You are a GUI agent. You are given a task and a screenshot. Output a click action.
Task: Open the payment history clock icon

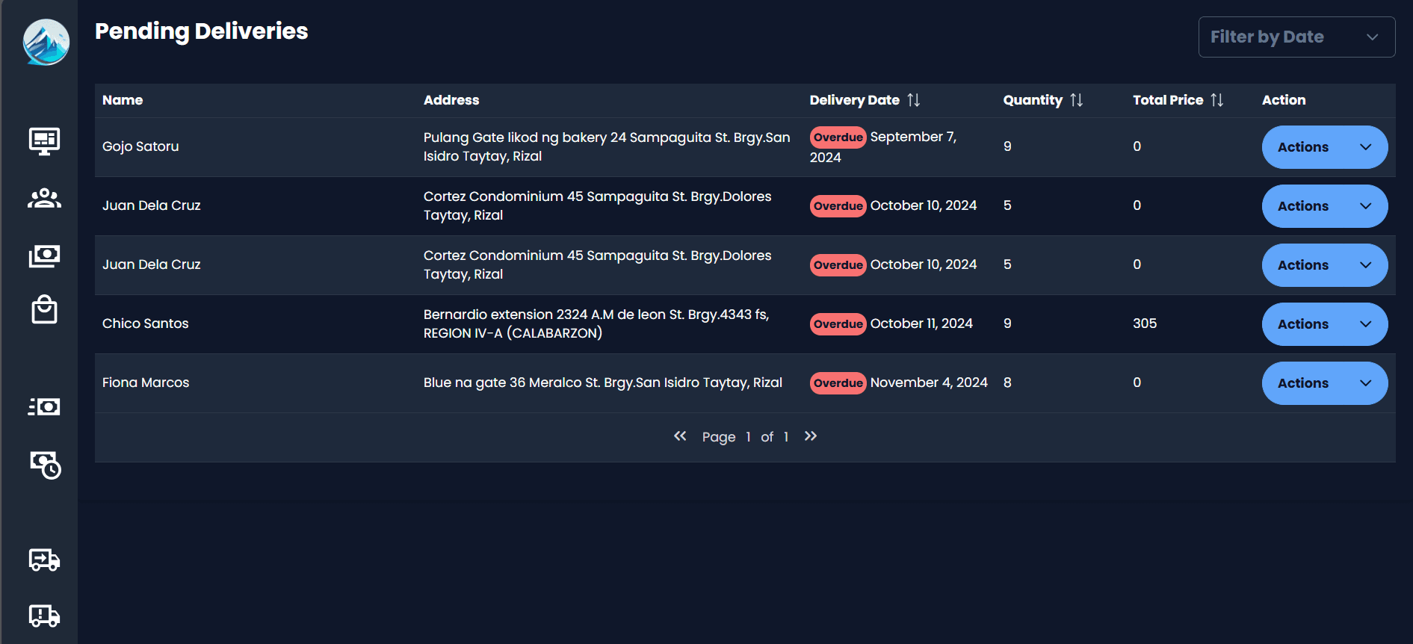click(45, 465)
